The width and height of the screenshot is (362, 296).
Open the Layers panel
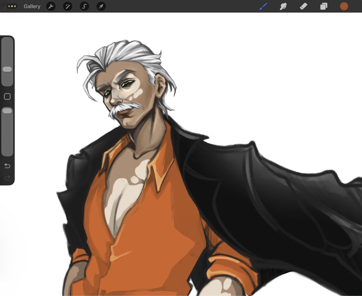point(324,6)
